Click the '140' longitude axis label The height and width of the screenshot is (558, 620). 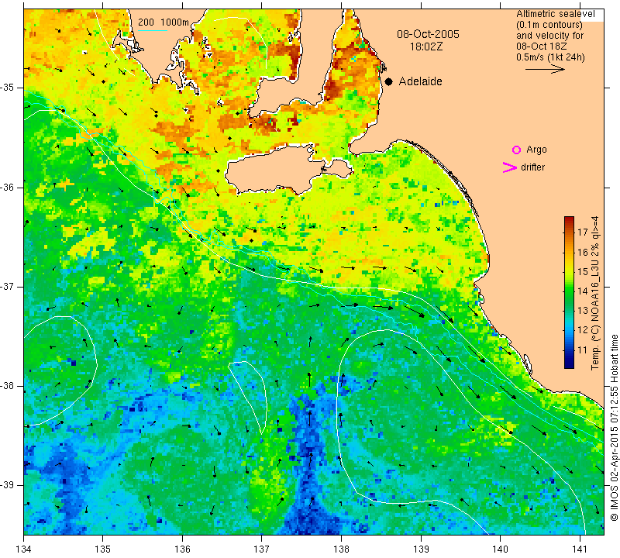click(x=500, y=549)
